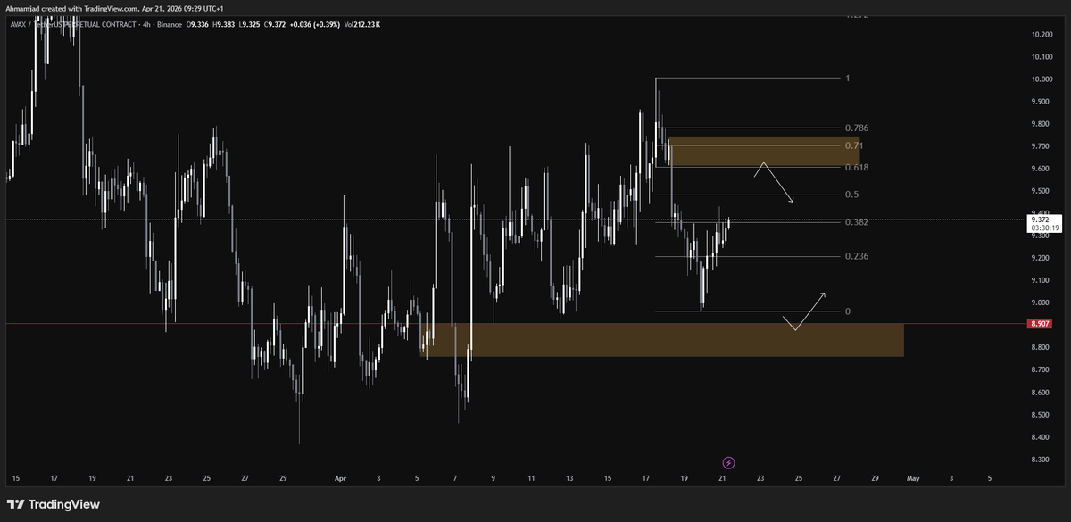Click the 0.5 Fibonacci retracement label
The image size is (1071, 522).
pyautogui.click(x=851, y=195)
